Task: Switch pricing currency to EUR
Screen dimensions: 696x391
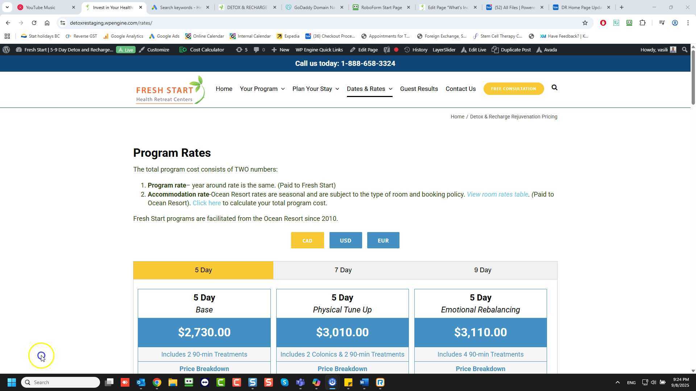Action: [383, 240]
